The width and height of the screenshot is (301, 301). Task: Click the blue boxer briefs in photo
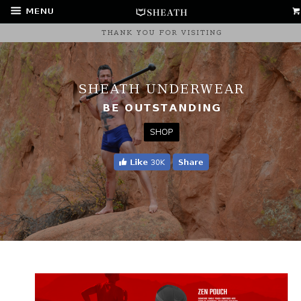(116, 139)
